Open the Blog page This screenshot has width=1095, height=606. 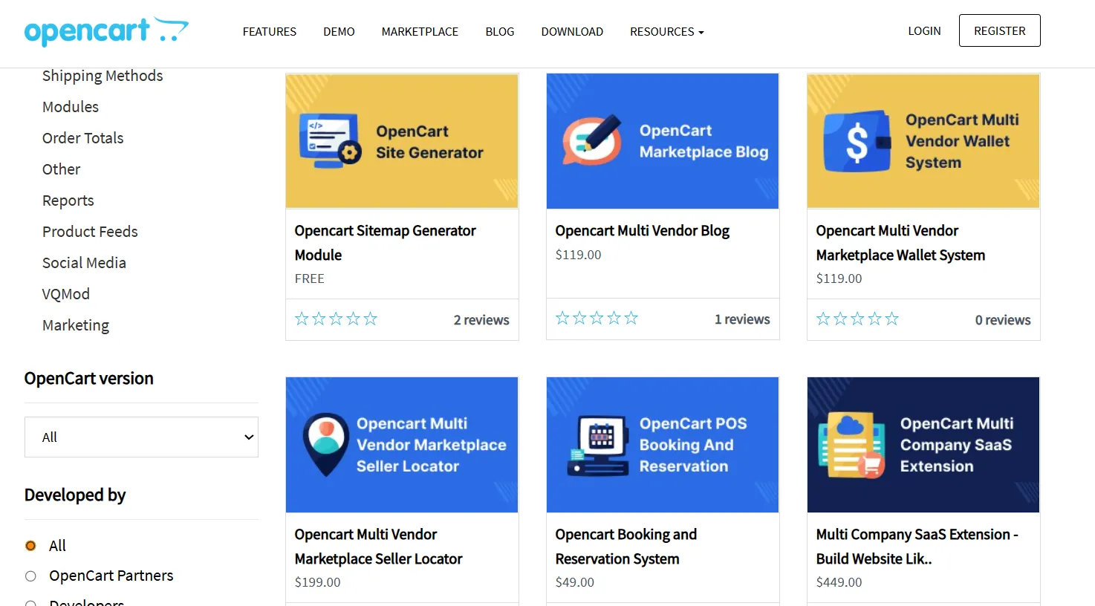click(500, 31)
